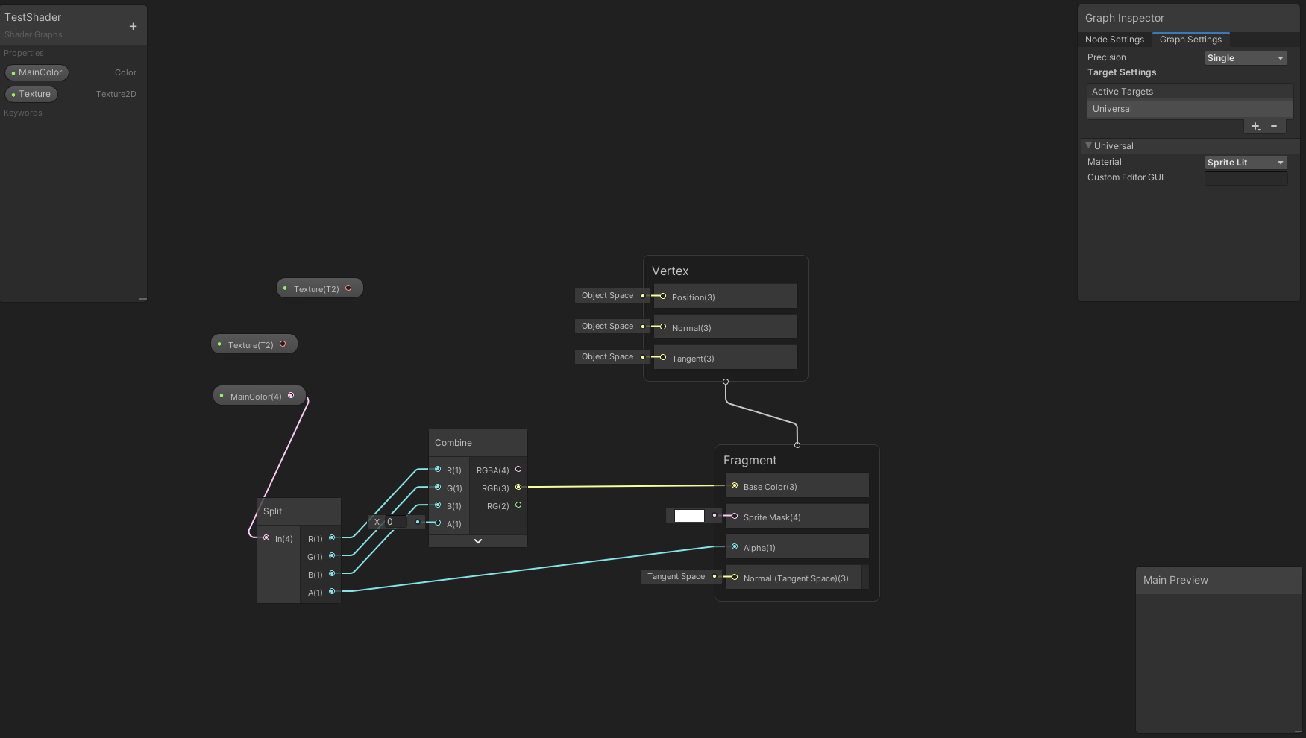This screenshot has height=738, width=1306.
Task: Click the X value field for Combine A input
Action: (x=395, y=522)
